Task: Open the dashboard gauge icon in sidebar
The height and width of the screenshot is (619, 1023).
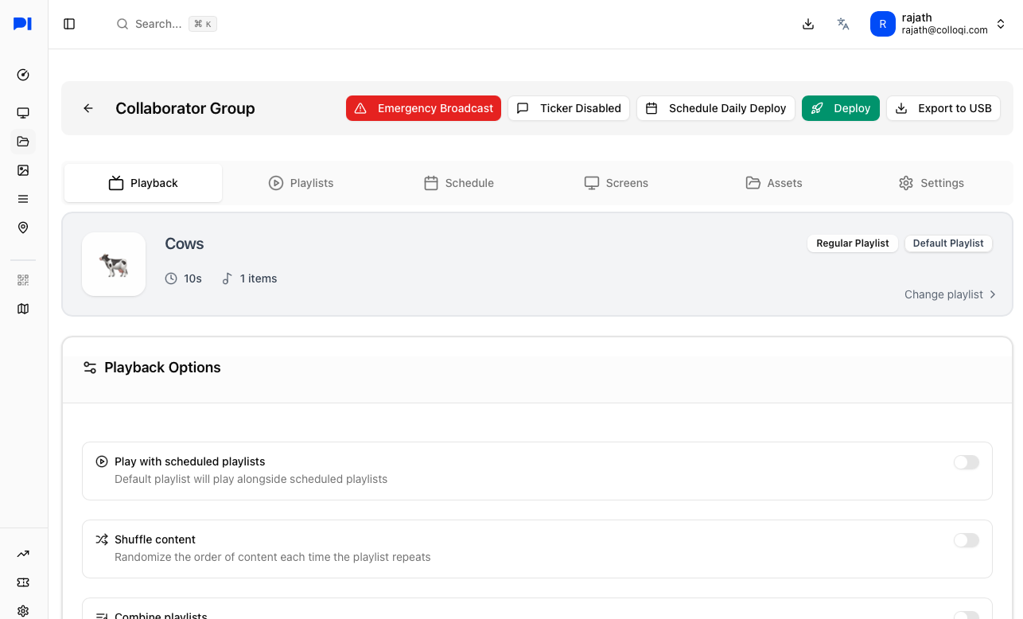Action: (x=23, y=75)
